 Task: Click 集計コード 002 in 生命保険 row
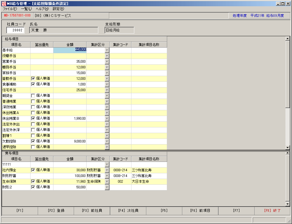pos(121,182)
